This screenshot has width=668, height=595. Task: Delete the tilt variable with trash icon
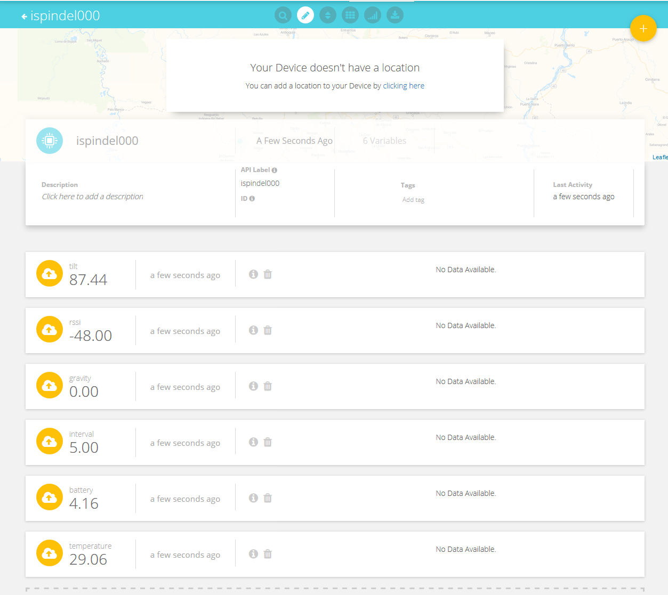pyautogui.click(x=268, y=274)
